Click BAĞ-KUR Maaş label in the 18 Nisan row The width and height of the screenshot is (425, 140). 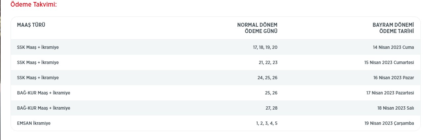[x=43, y=108]
